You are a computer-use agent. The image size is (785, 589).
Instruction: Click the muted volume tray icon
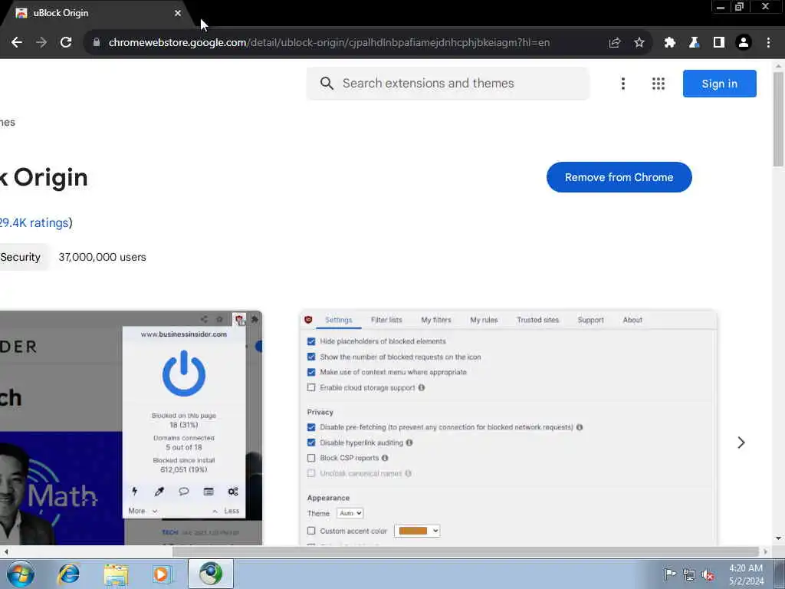tap(708, 575)
